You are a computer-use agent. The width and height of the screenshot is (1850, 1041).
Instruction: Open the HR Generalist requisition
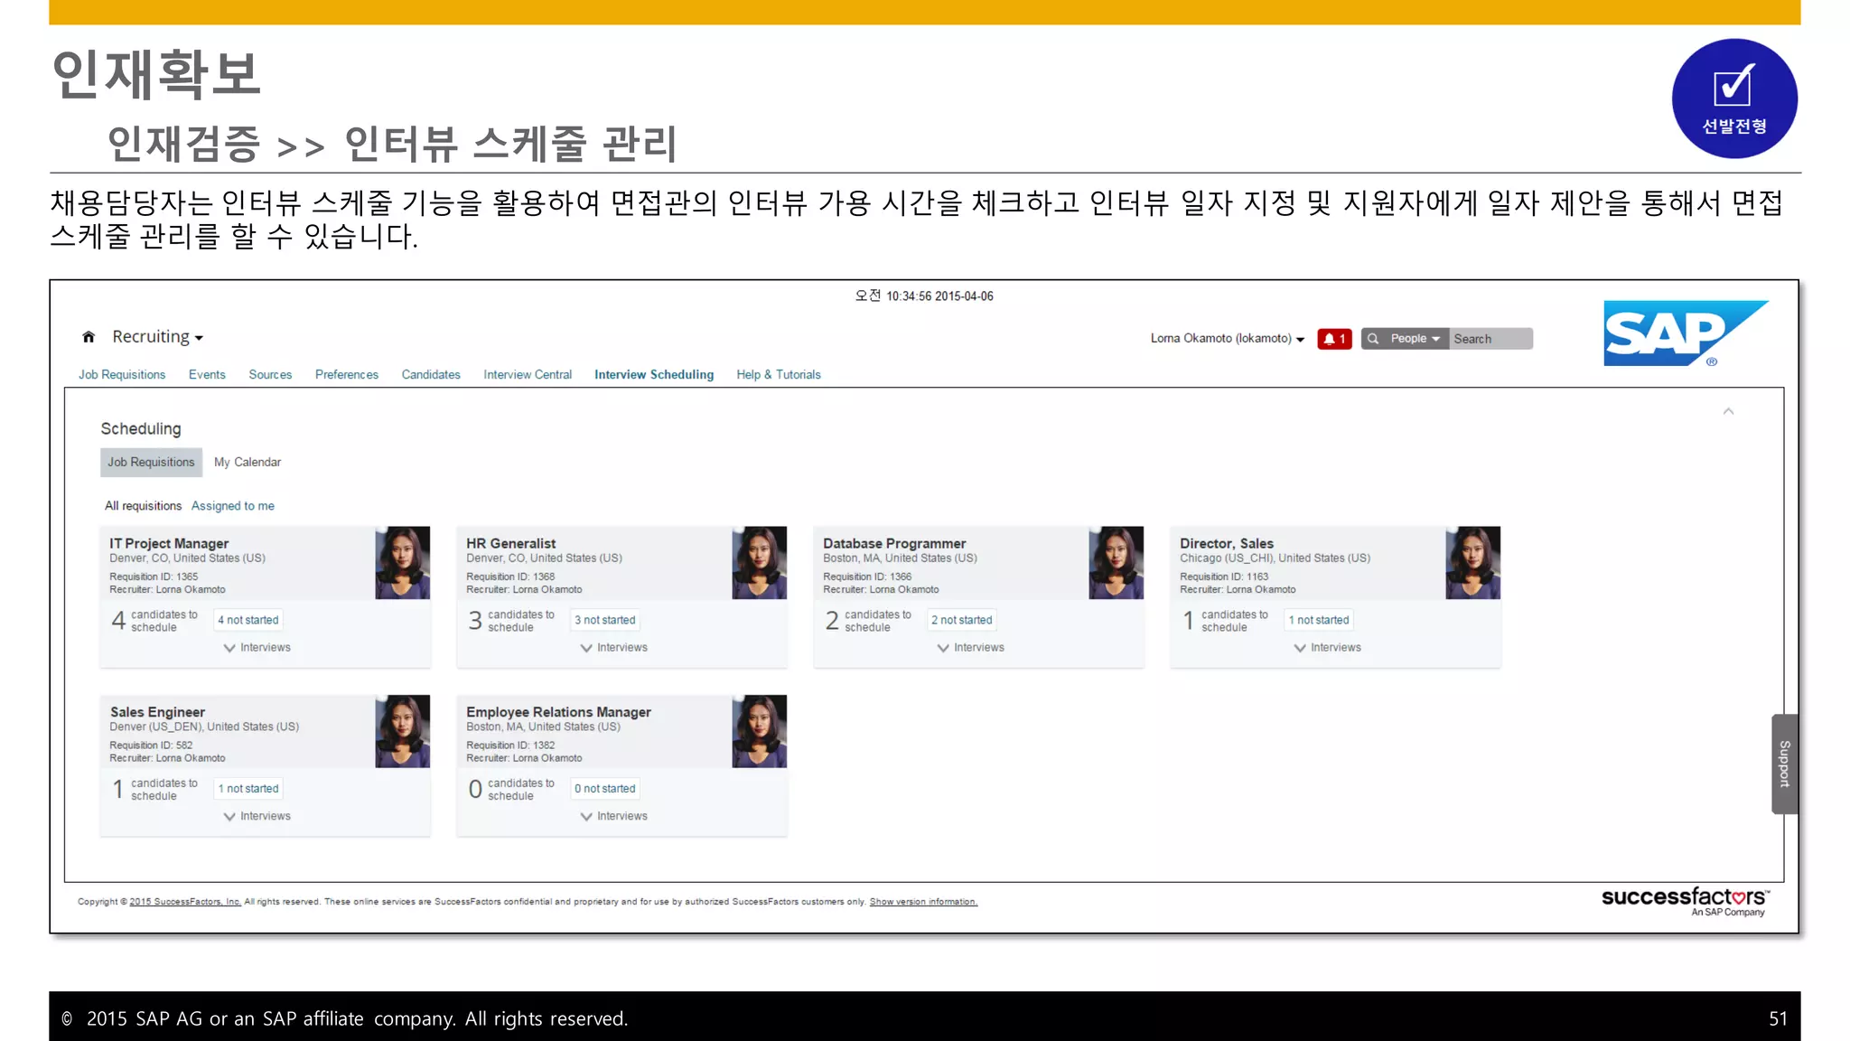(x=511, y=543)
